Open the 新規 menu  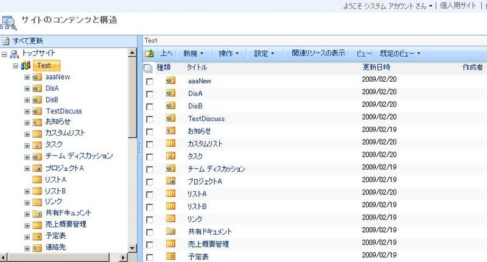(x=193, y=54)
